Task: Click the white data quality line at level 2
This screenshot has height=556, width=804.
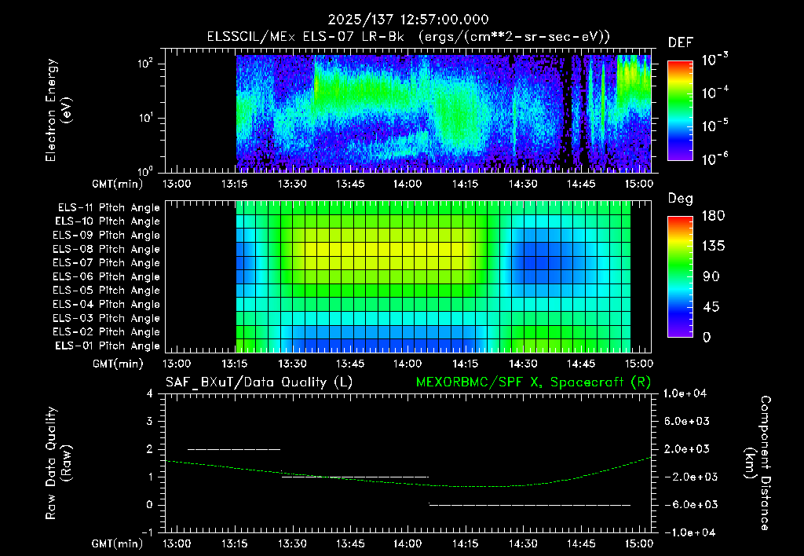Action: pos(234,449)
